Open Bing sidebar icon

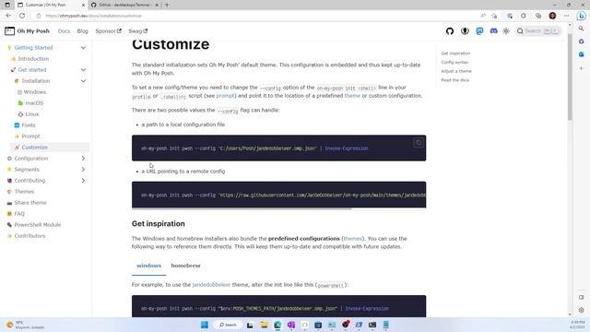tap(582, 16)
